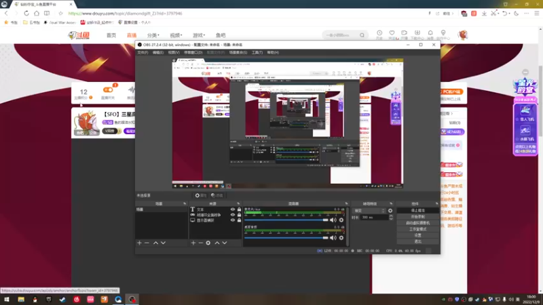Hide the 显示器捕获 display capture source
This screenshot has height=305, width=543.
point(233,220)
